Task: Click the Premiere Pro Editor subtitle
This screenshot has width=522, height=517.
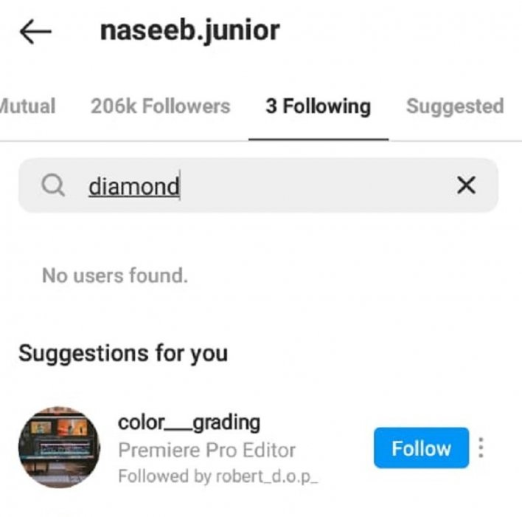Action: coord(206,450)
